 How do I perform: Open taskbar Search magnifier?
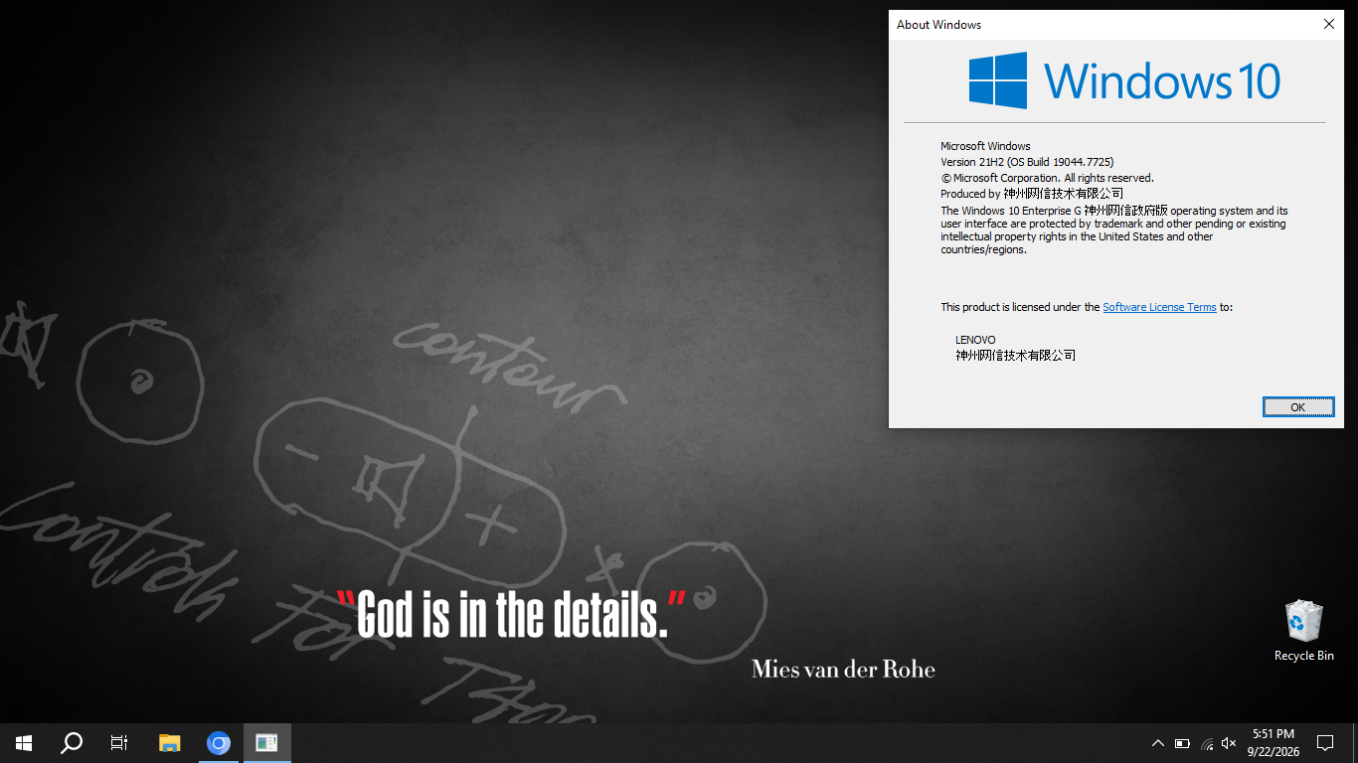[72, 743]
